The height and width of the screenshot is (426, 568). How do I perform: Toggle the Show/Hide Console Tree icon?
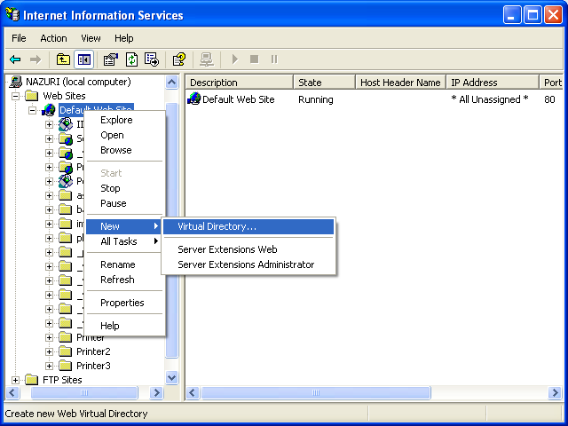click(84, 59)
